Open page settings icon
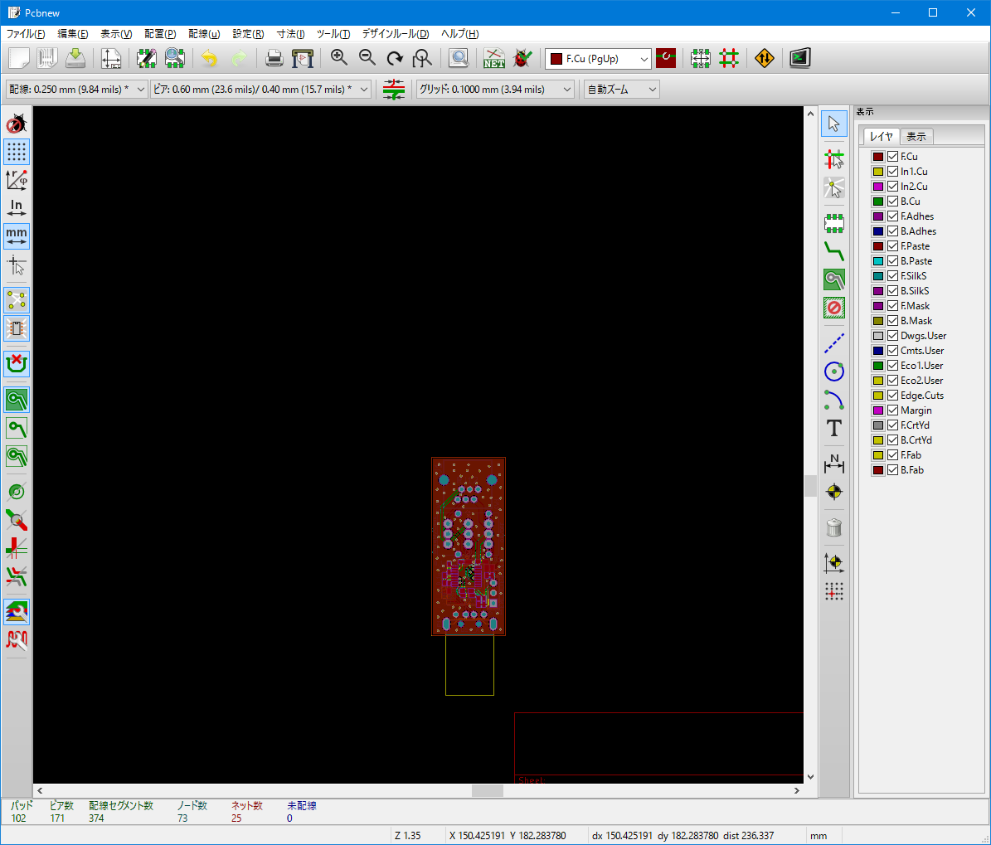The width and height of the screenshot is (991, 845). tap(111, 58)
